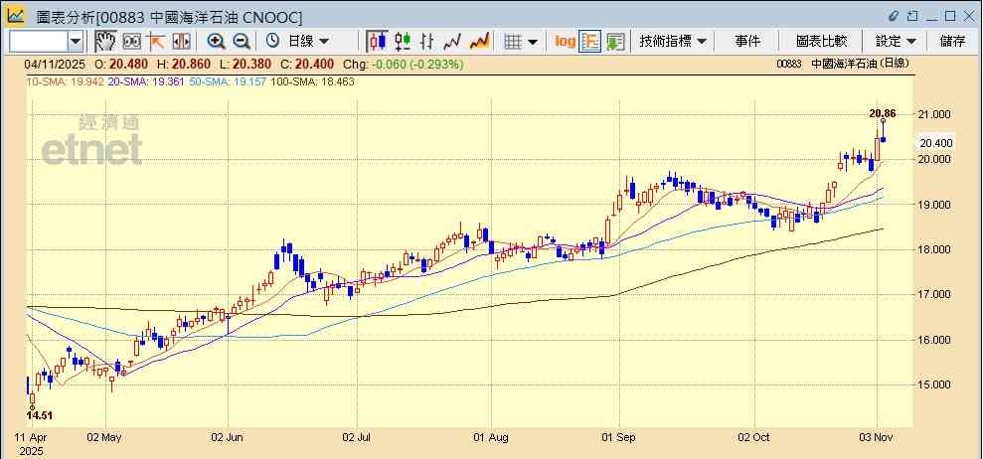Click the 圖表比較 button
Image resolution: width=983 pixels, height=459 pixels.
[821, 41]
